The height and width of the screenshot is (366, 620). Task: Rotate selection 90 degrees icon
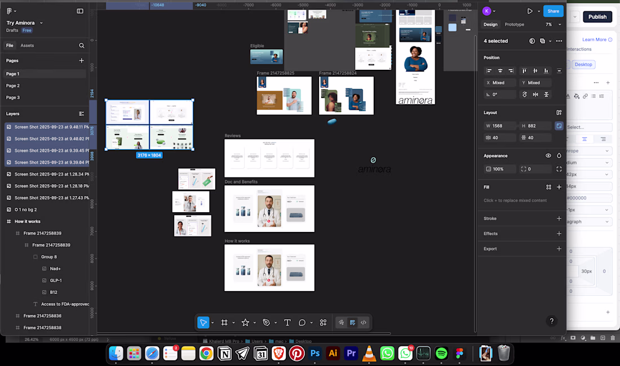pos(524,95)
